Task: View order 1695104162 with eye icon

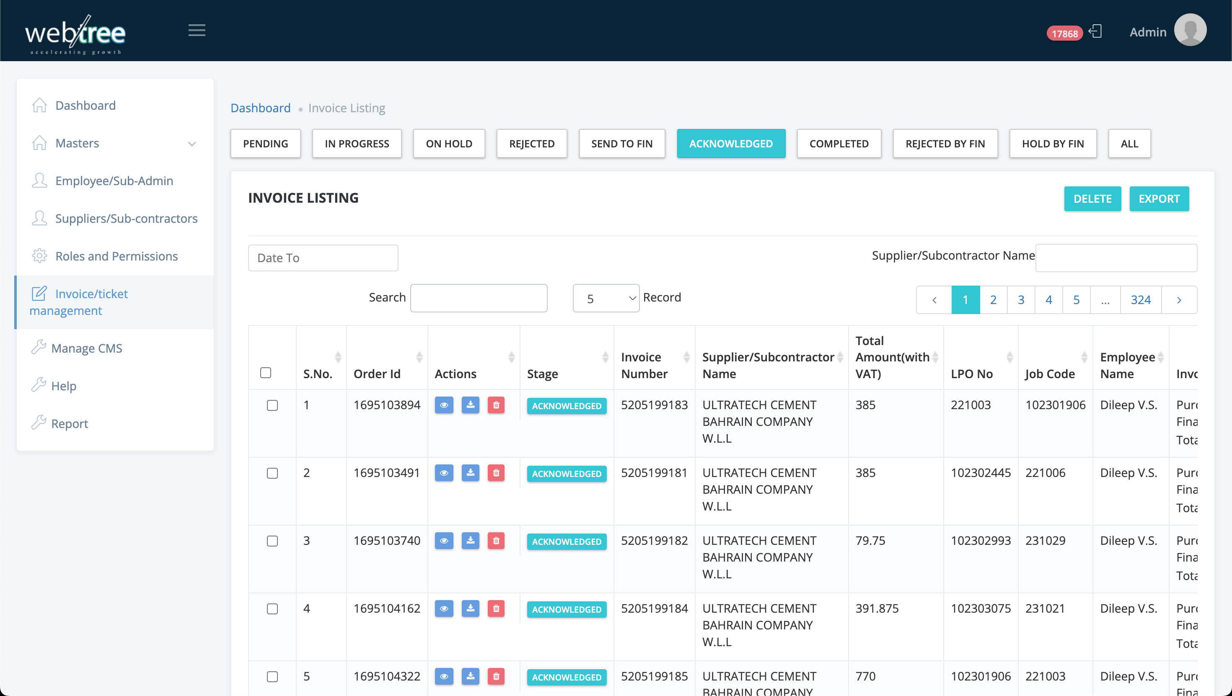Action: coord(444,609)
